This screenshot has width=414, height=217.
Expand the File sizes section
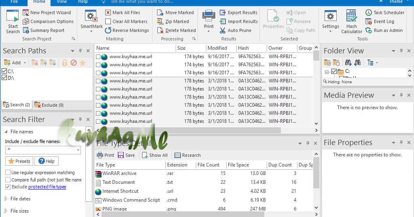6,211
